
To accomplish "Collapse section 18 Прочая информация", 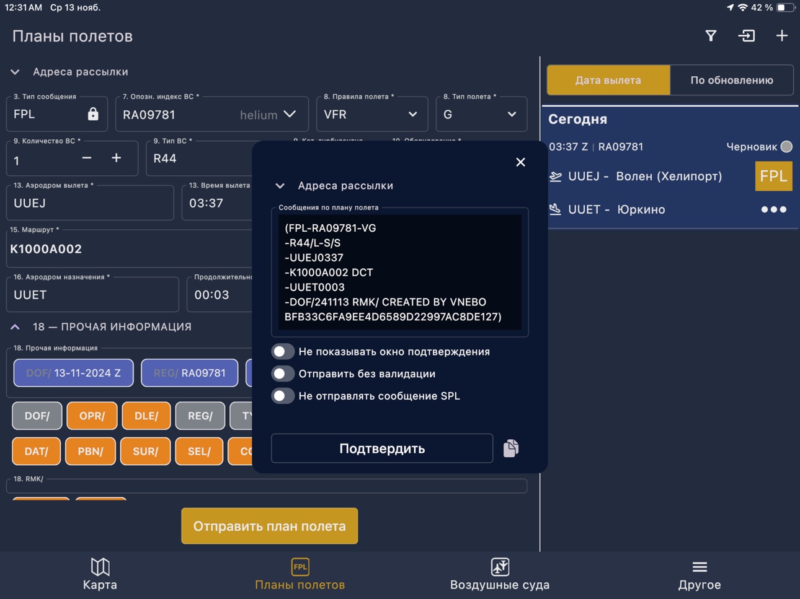I will click(x=16, y=326).
